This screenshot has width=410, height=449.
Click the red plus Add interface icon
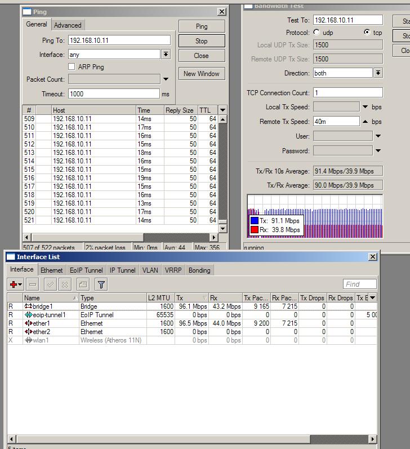[14, 284]
